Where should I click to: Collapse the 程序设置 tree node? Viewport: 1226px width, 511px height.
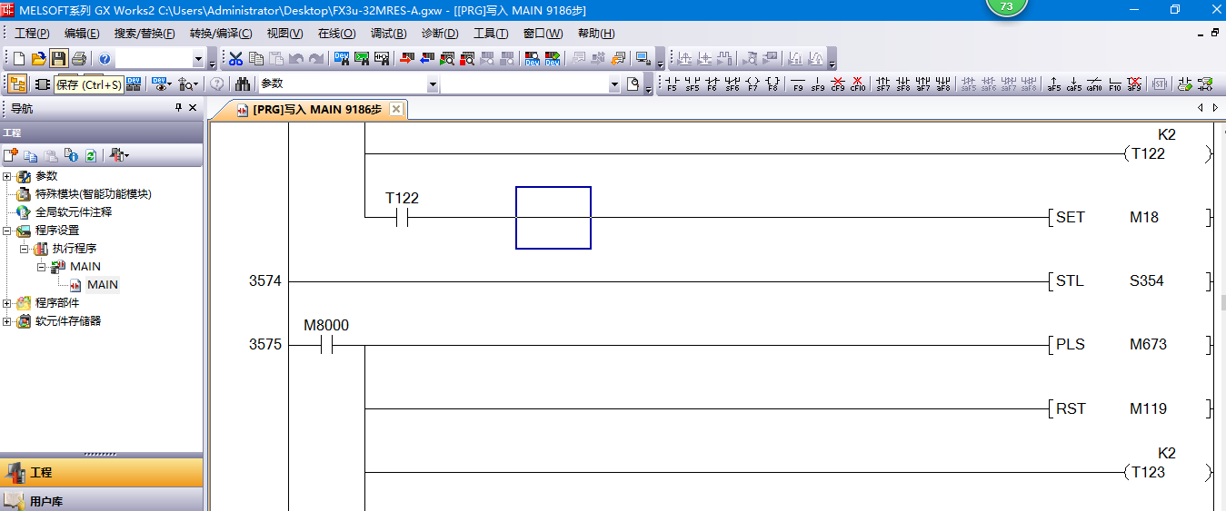pos(8,231)
